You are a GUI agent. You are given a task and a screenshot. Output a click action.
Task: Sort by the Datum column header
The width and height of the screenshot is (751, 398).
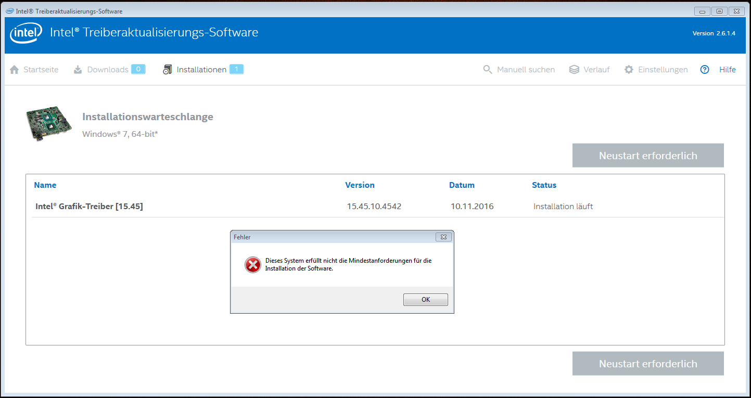pyautogui.click(x=462, y=185)
